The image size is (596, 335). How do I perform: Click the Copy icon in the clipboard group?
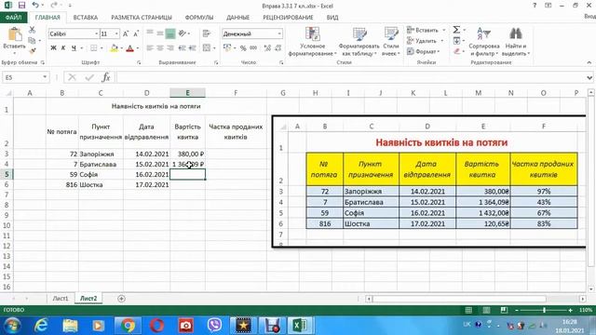tap(32, 40)
